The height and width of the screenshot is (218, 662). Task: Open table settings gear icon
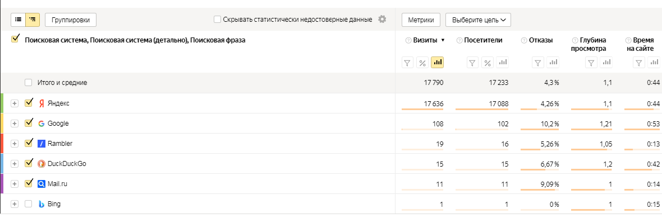click(382, 19)
